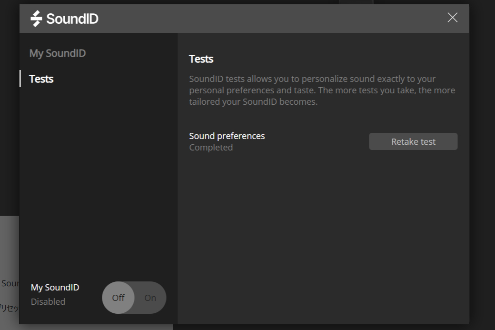The height and width of the screenshot is (330, 495).
Task: Select the Tests sidebar item
Action: 41,79
